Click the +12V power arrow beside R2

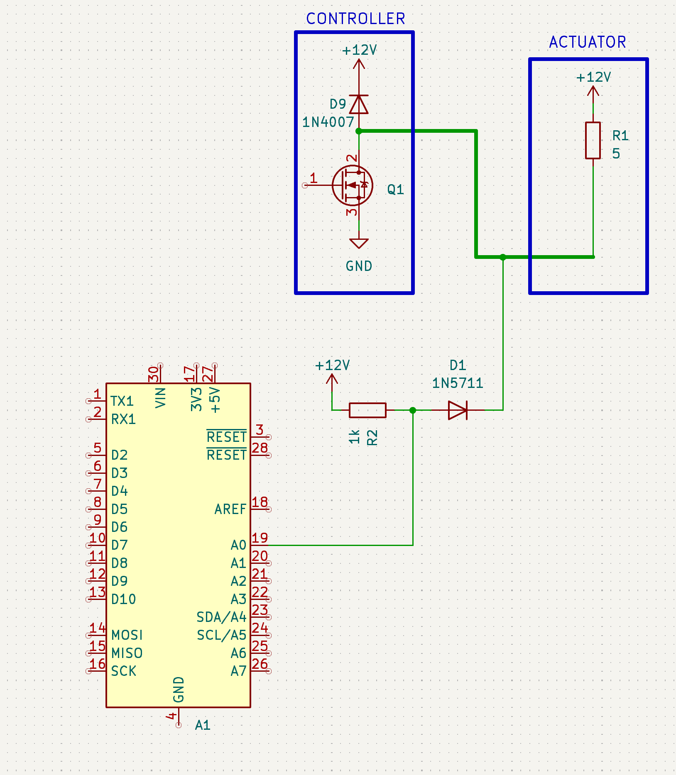[332, 380]
